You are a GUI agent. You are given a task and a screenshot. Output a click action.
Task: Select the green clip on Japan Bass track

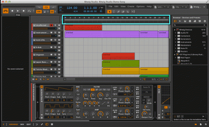121,64
